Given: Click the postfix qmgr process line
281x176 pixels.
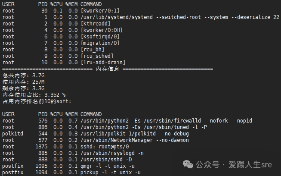Looking at the screenshot, I should 68,166.
